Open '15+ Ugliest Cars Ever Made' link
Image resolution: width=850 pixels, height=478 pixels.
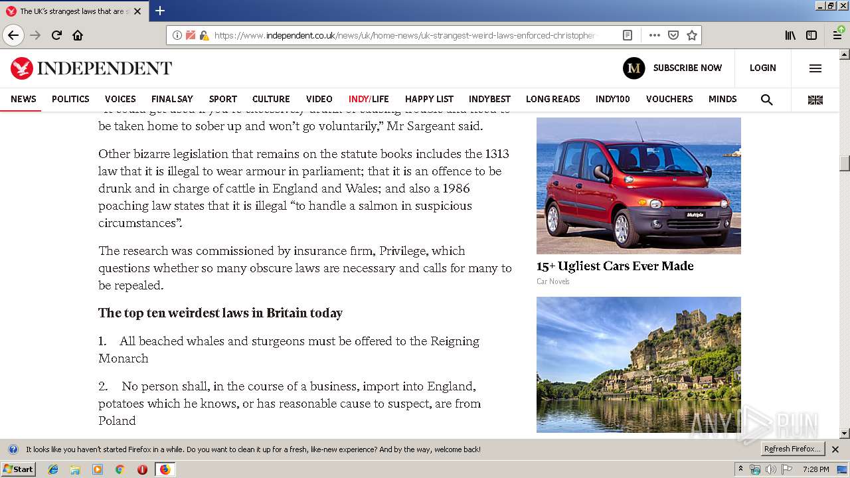pyautogui.click(x=615, y=266)
